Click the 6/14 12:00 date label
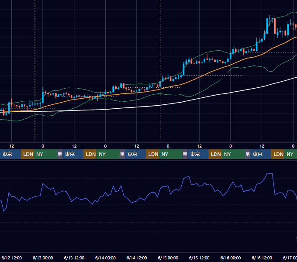The image size is (297, 262). 137,258
